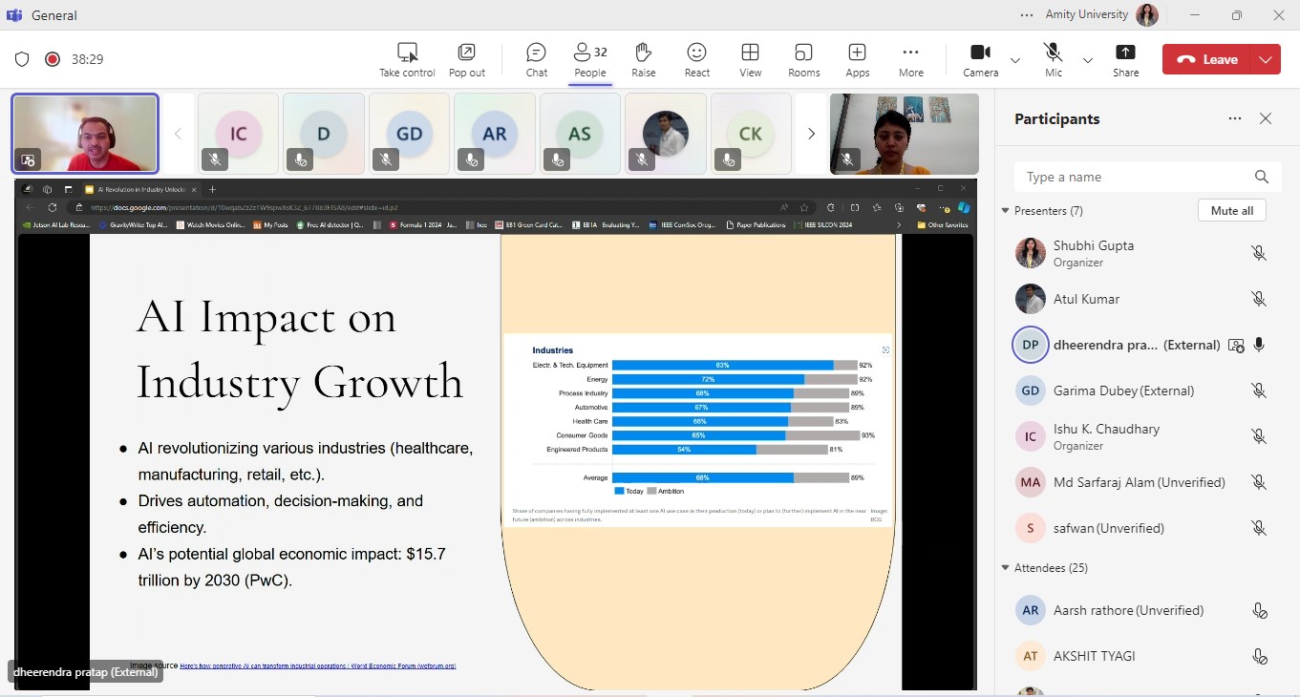
Task: Collapse the Attendees section
Action: 1006,568
